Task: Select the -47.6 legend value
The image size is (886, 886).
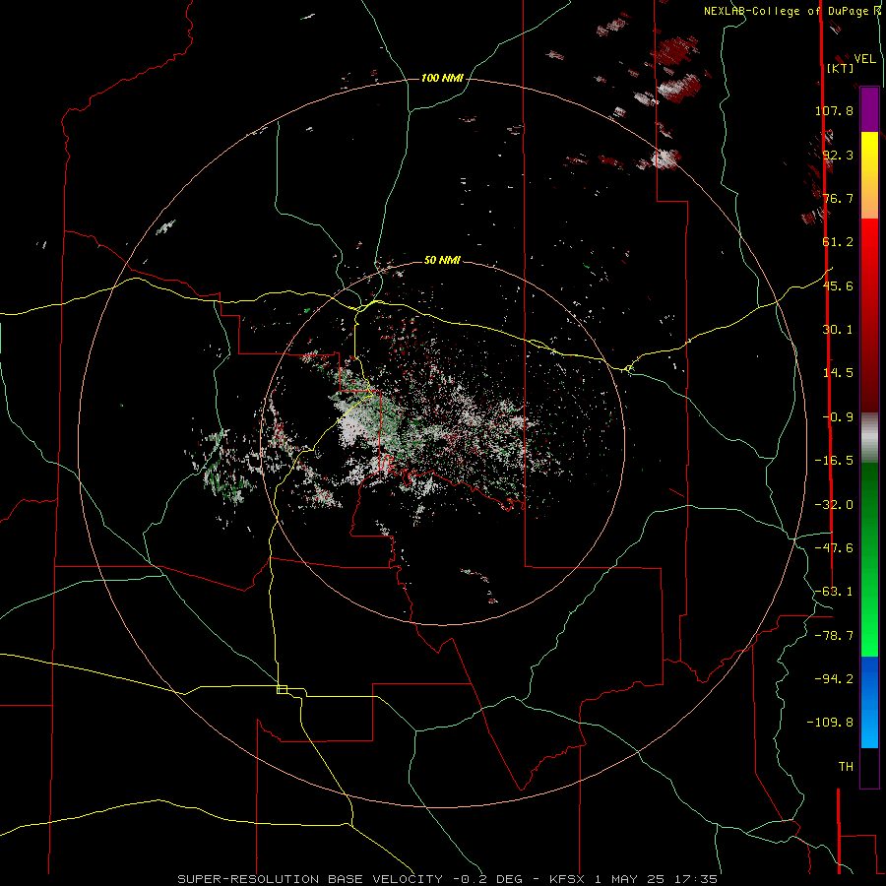Action: 834,548
